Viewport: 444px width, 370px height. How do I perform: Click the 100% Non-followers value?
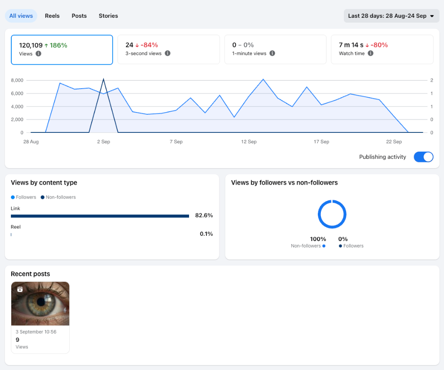(318, 239)
